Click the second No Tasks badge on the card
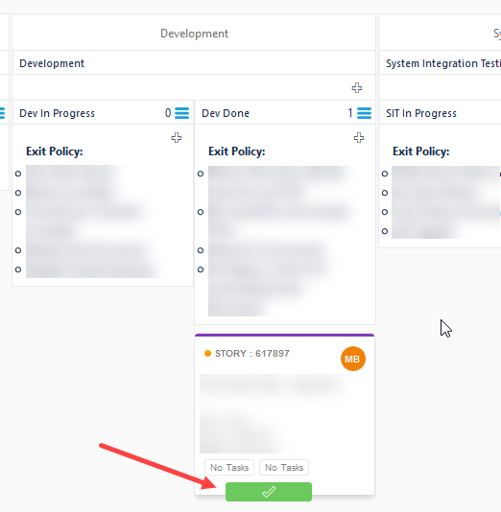 pyautogui.click(x=284, y=467)
